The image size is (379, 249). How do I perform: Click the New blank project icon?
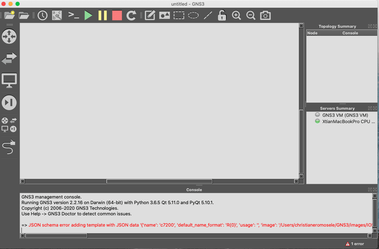(x=9, y=15)
